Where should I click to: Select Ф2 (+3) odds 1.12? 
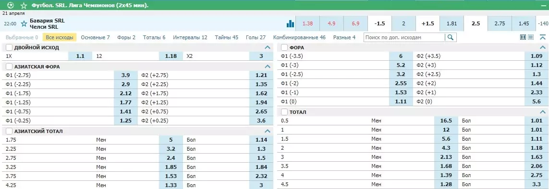click(x=537, y=65)
